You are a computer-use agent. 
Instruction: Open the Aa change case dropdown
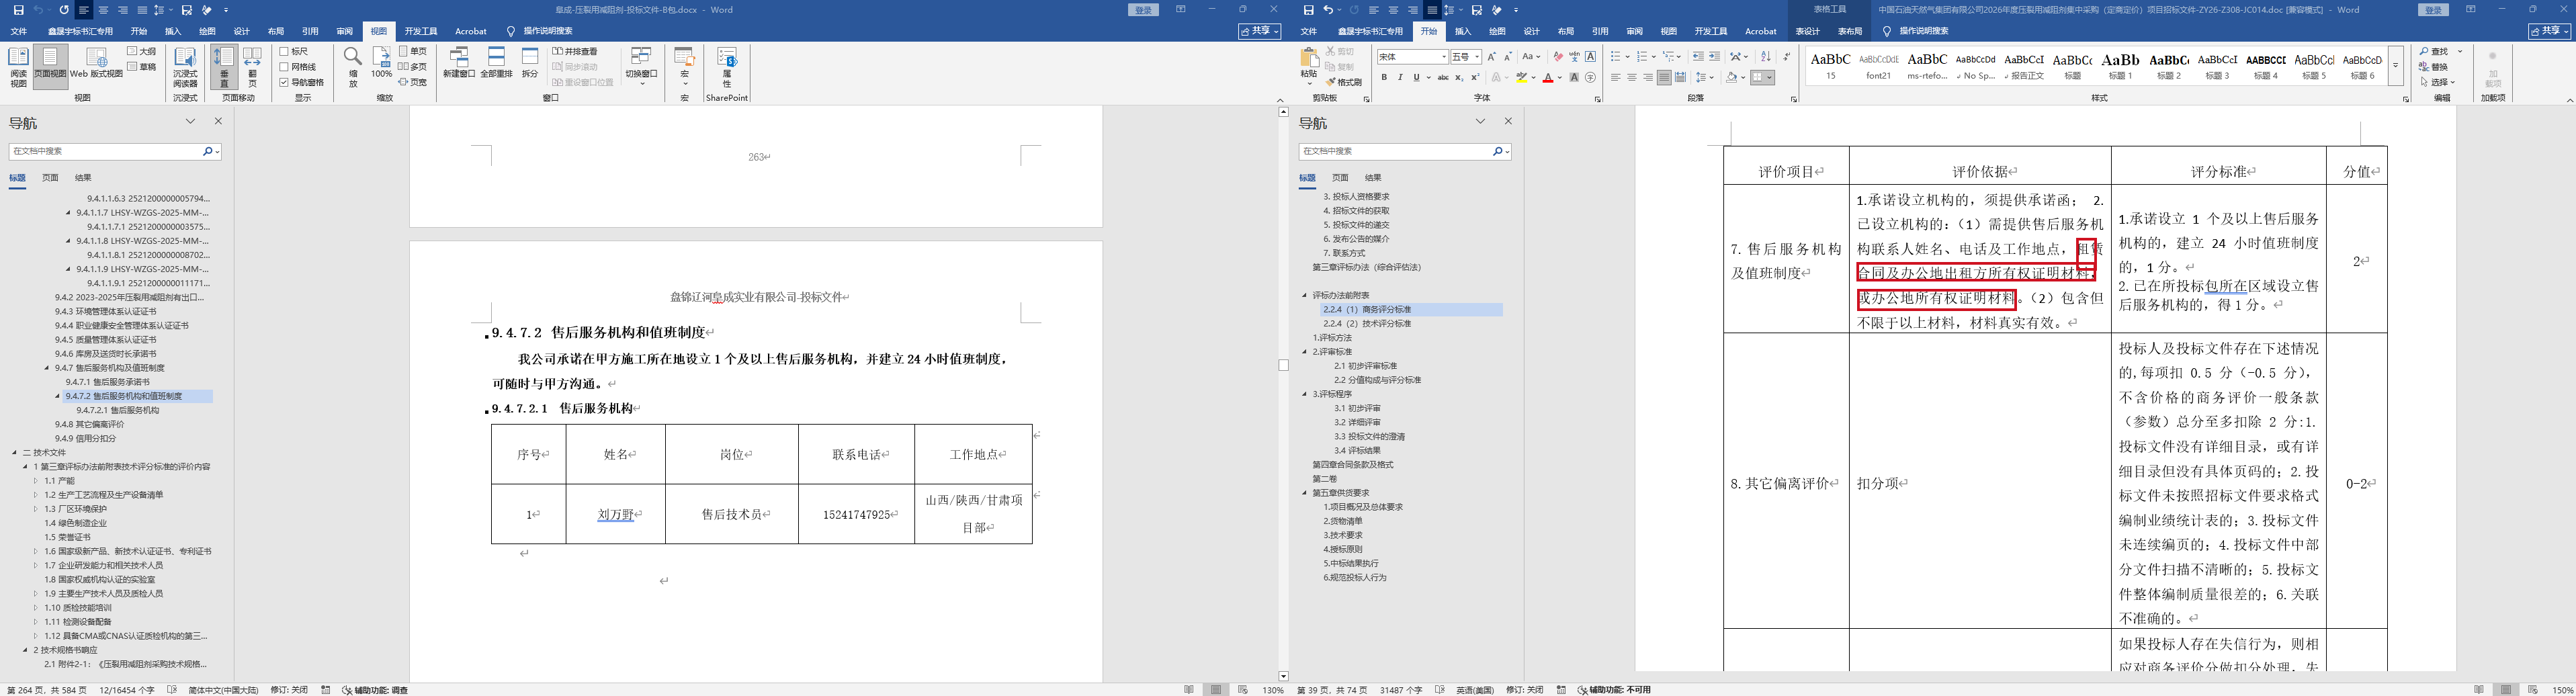tap(1531, 57)
